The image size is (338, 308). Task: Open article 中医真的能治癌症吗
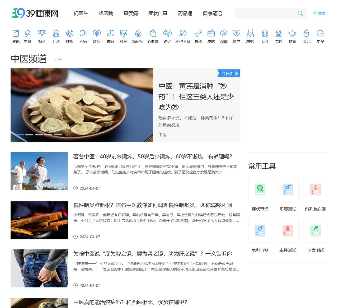click(130, 302)
